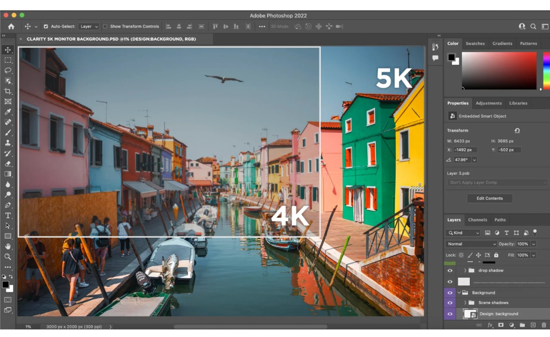This screenshot has height=337, width=550.
Task: Open layer effects with the fx icon
Action: click(490, 325)
